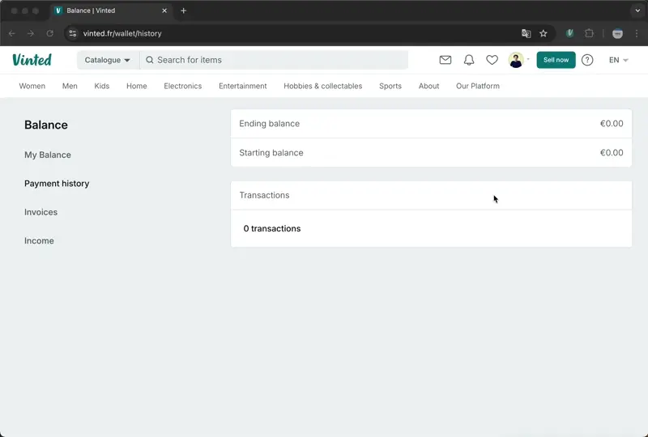Click the Sell now button
Viewport: 648px width, 437px height.
click(556, 60)
